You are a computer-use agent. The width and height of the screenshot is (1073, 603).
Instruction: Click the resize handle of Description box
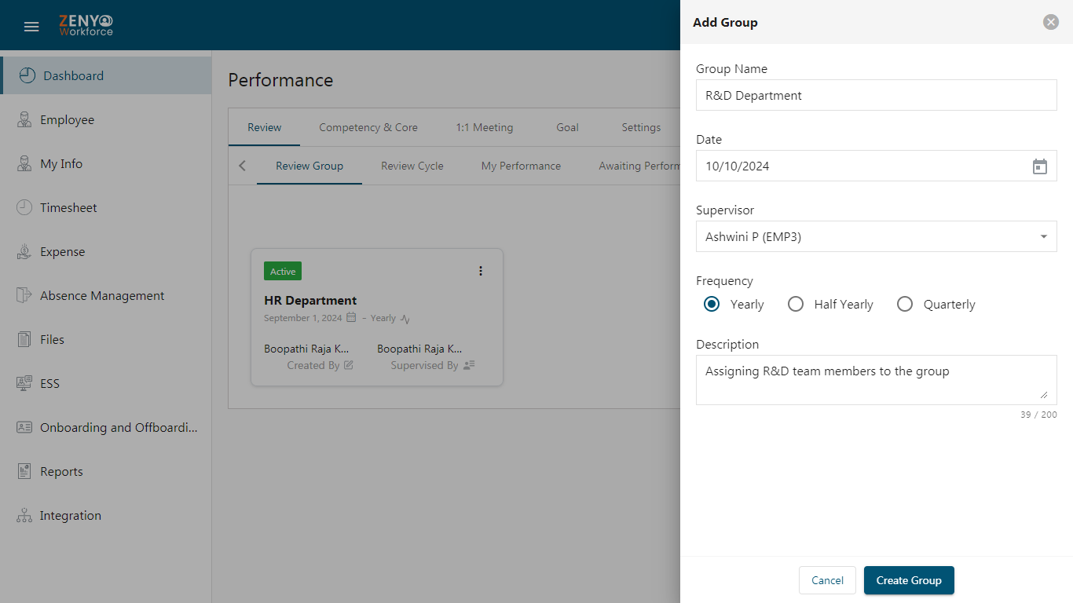pyautogui.click(x=1044, y=395)
